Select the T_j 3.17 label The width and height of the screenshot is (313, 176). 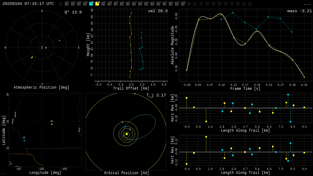[156, 95]
